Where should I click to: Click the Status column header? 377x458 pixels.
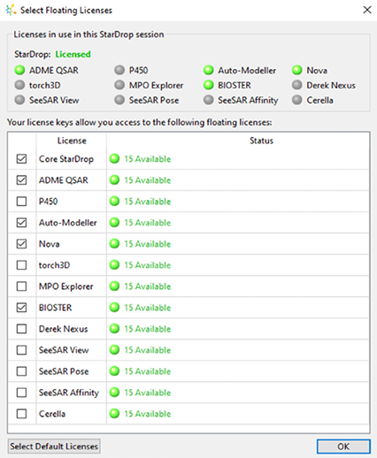[x=261, y=141]
